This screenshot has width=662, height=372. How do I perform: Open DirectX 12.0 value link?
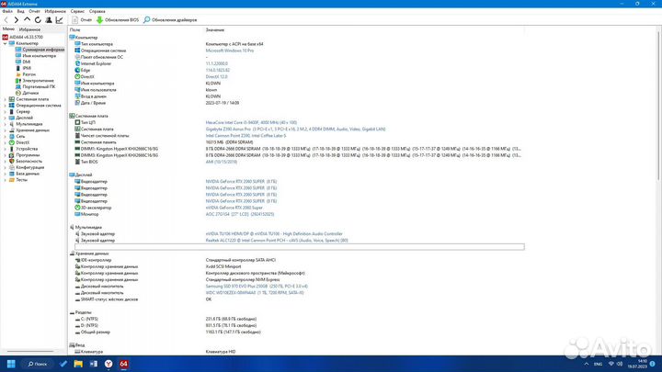216,77
